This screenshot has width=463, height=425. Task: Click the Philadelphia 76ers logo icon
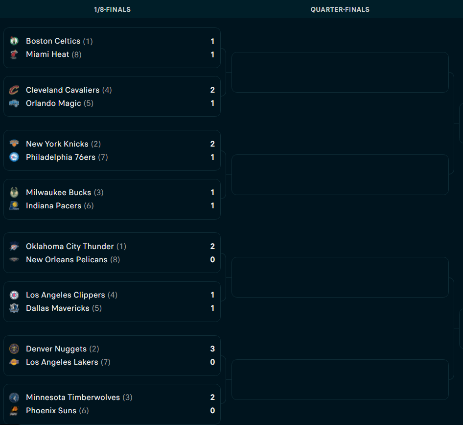(x=14, y=157)
